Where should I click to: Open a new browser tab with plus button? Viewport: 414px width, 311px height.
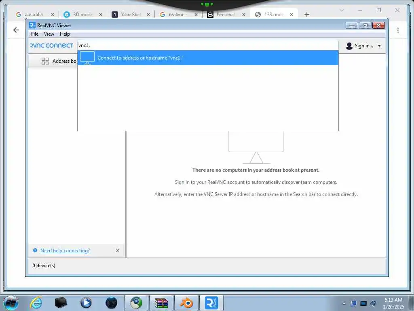click(306, 15)
